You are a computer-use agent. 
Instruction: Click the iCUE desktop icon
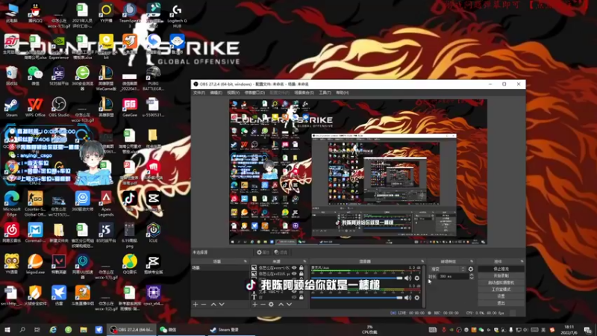(x=153, y=233)
